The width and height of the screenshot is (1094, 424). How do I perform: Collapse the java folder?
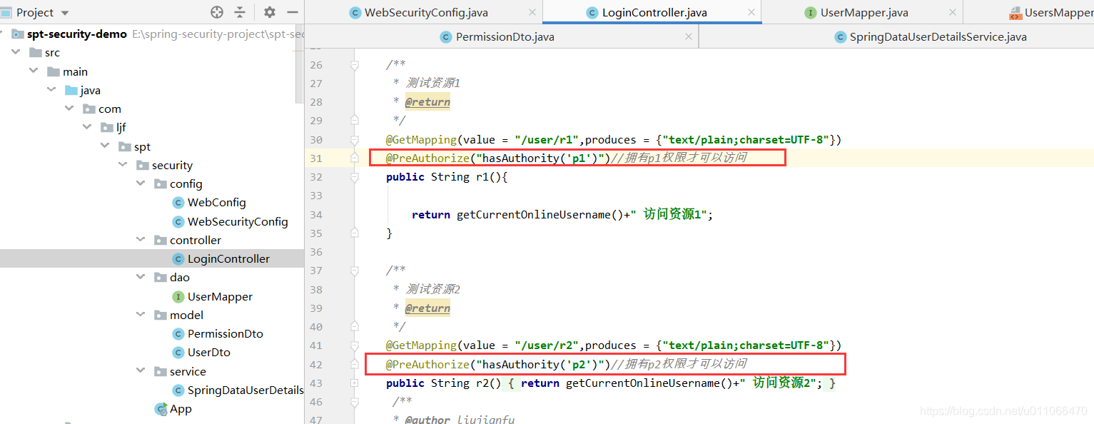pos(51,89)
